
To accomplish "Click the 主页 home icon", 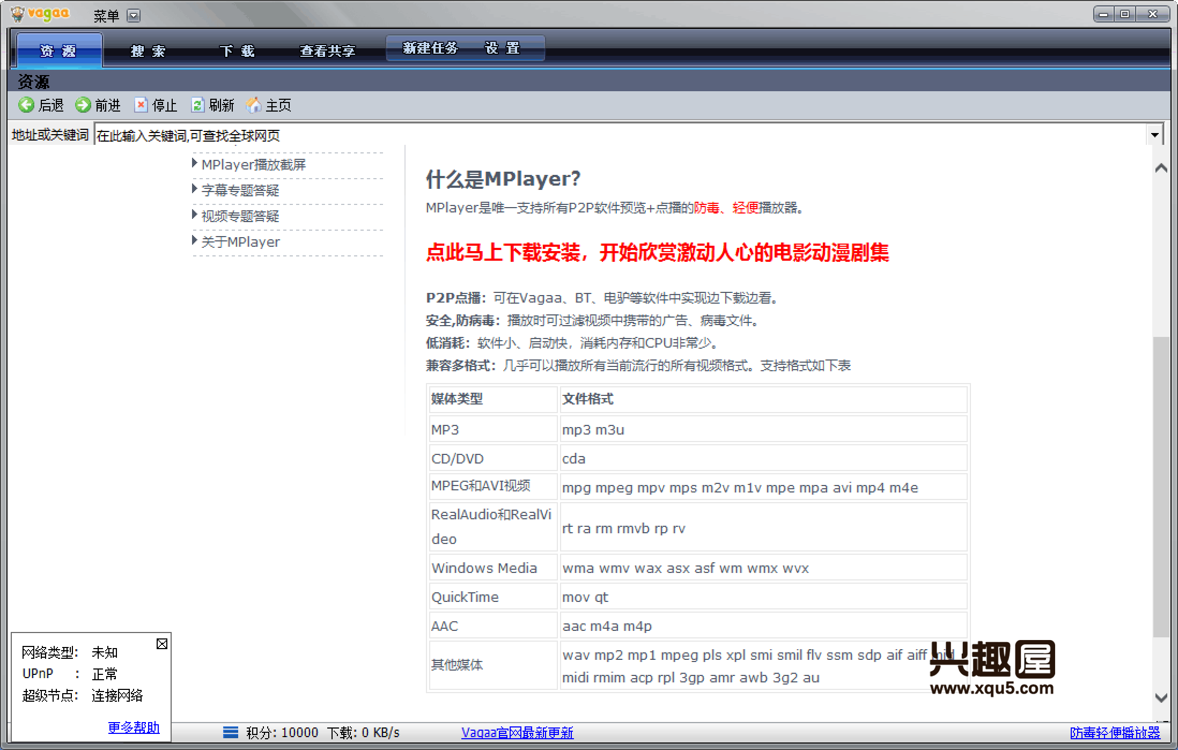I will 254,105.
